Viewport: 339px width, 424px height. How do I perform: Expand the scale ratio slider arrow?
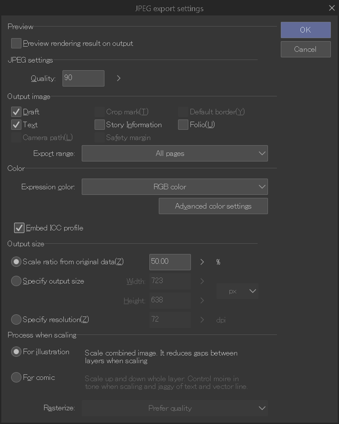coord(202,262)
